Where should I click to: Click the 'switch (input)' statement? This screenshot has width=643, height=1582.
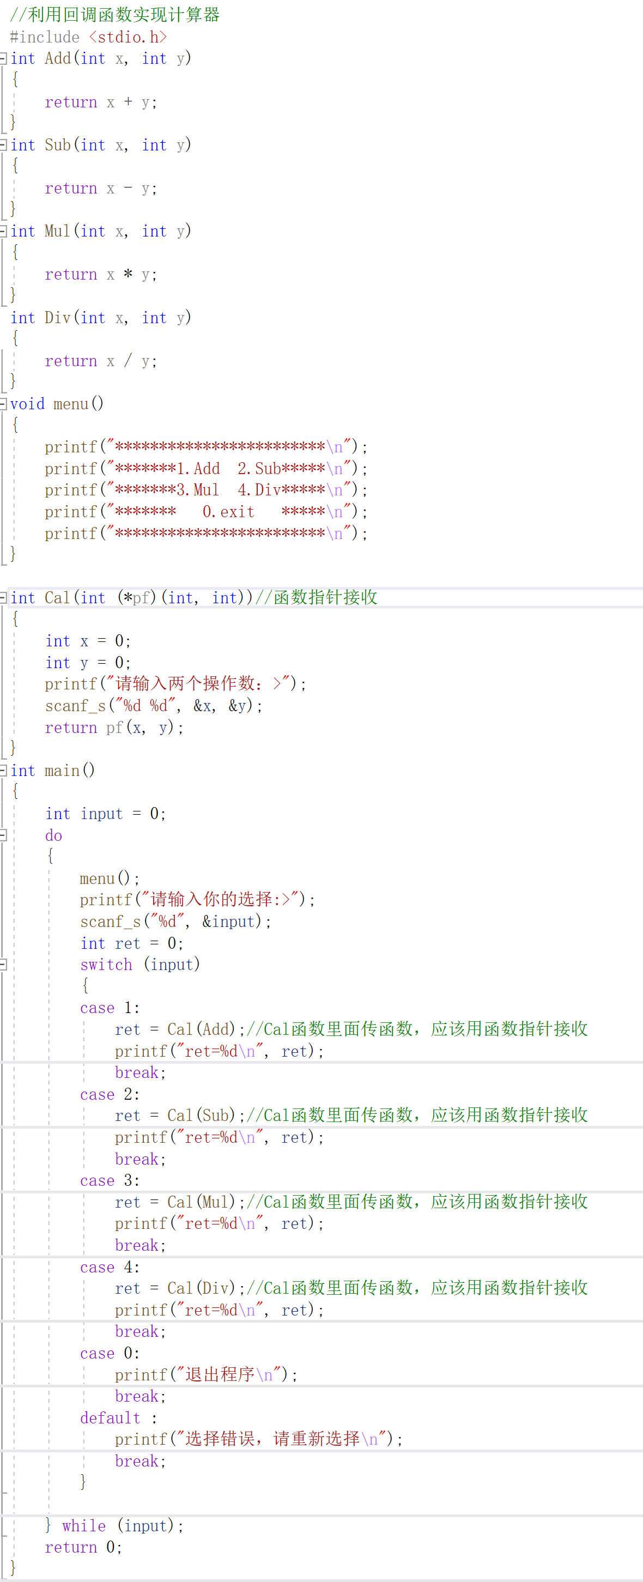pos(140,965)
